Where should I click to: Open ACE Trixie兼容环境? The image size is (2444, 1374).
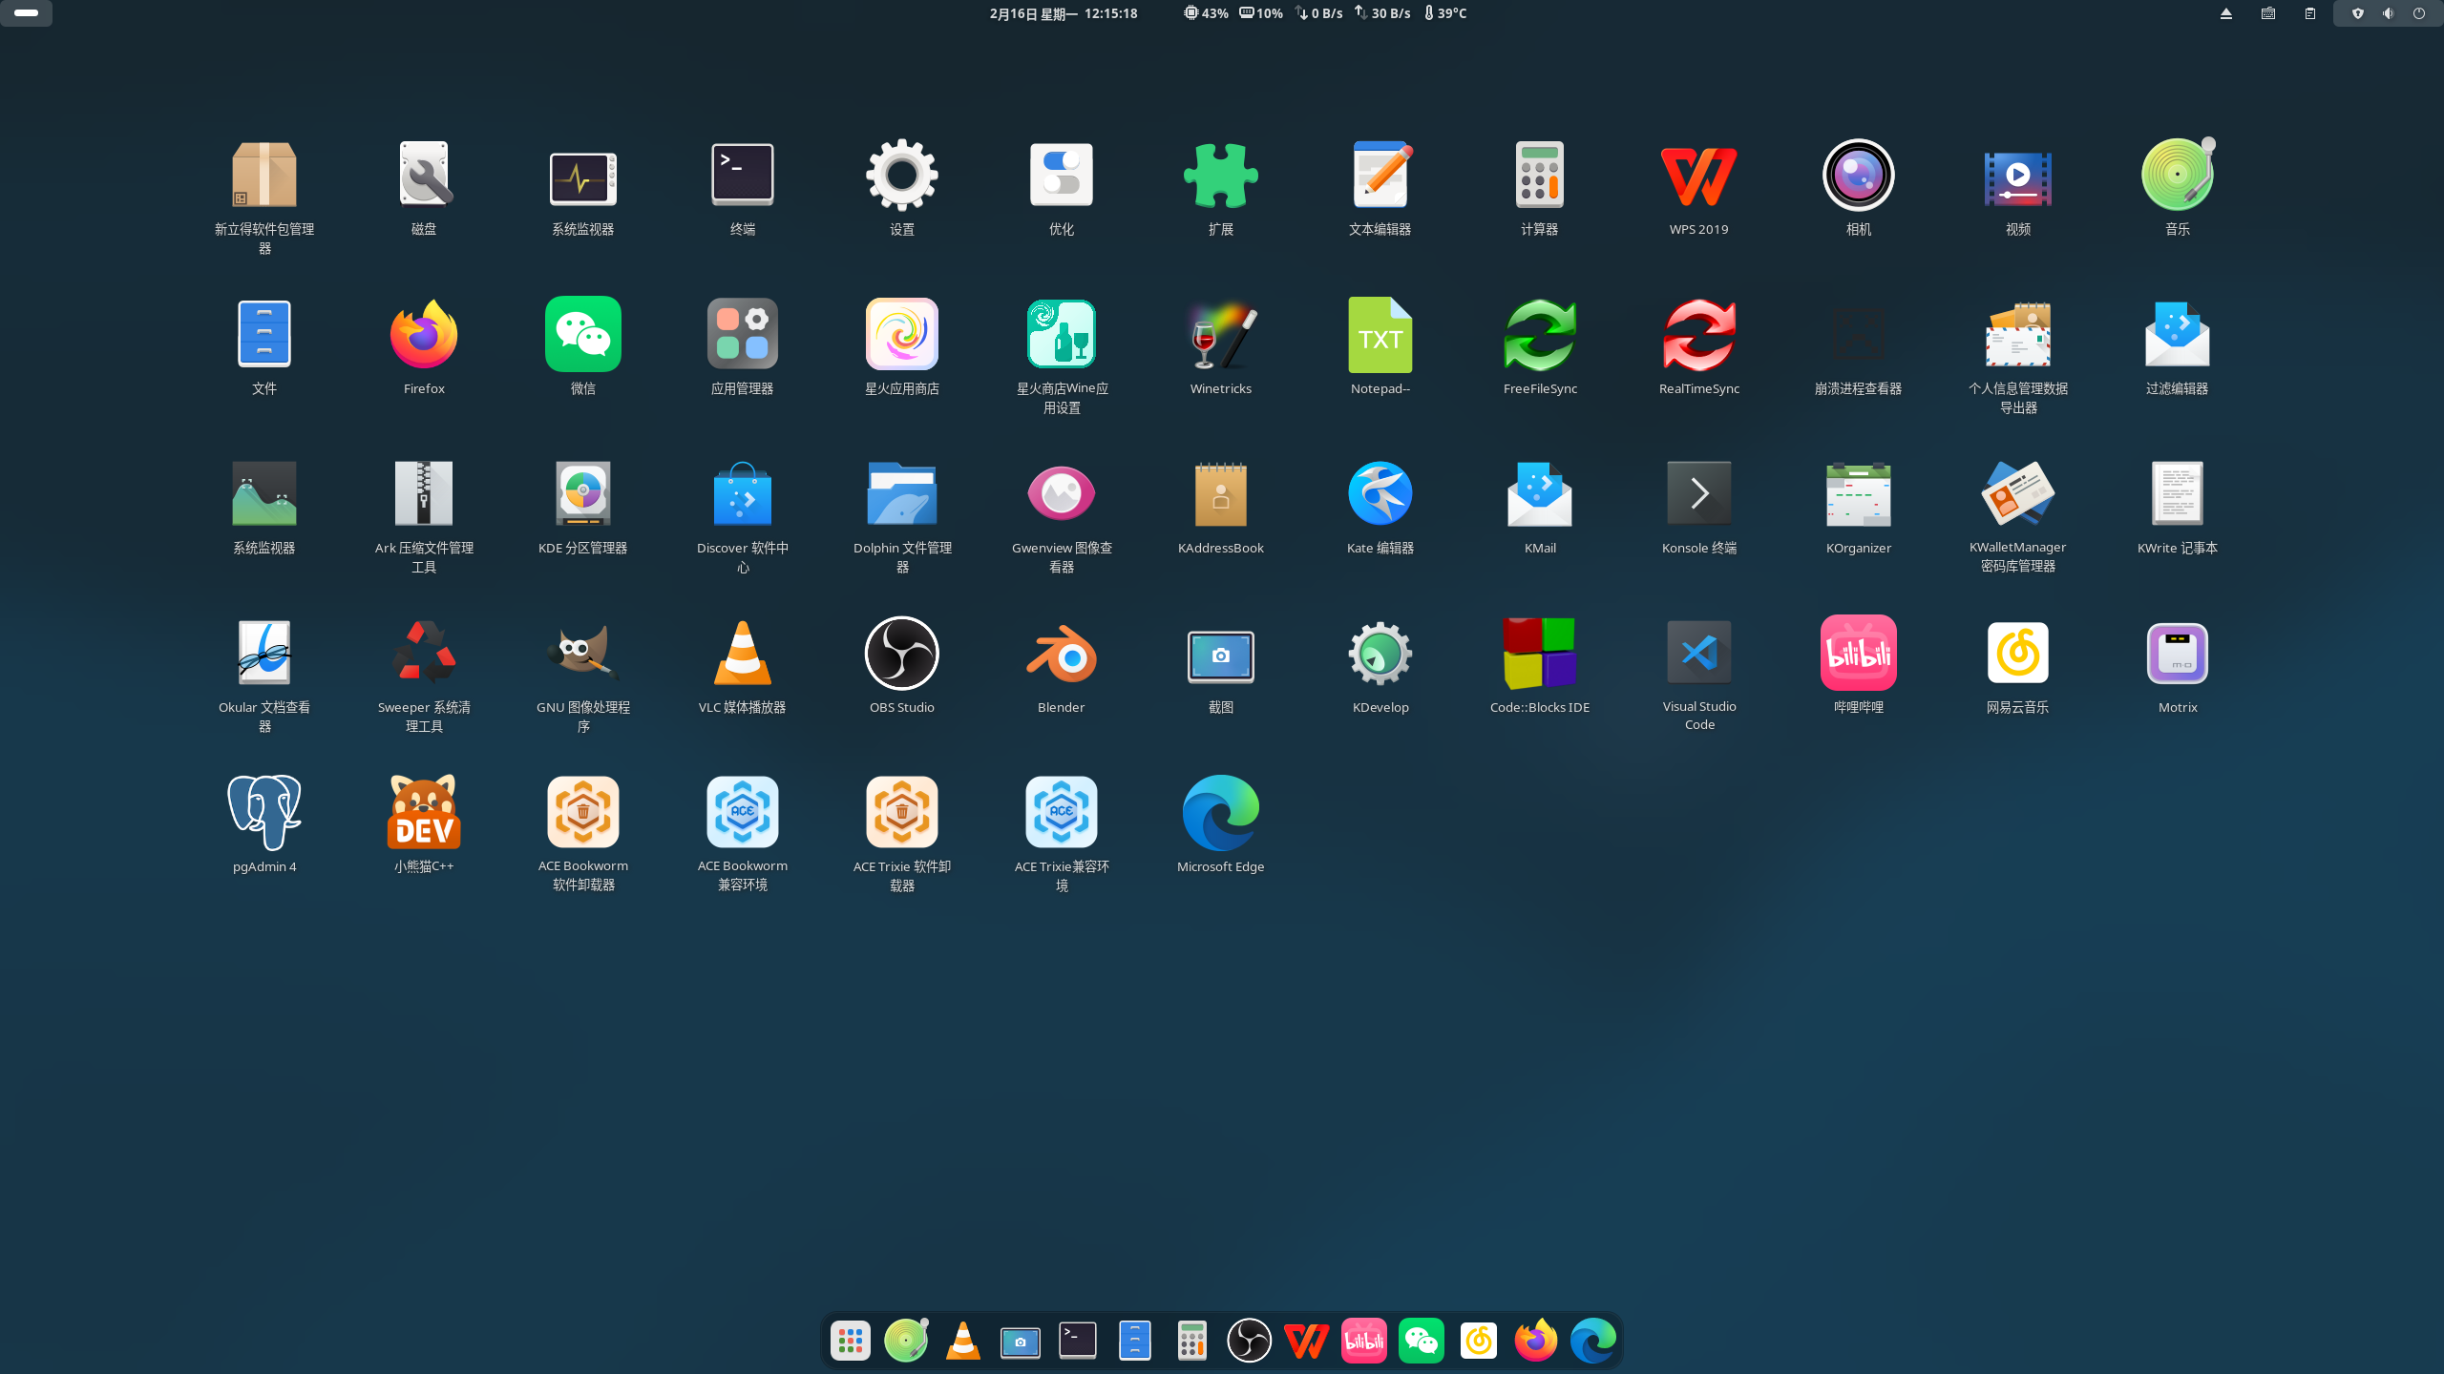coord(1062,812)
